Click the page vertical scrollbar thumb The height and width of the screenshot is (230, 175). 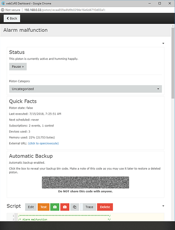click(x=173, y=63)
